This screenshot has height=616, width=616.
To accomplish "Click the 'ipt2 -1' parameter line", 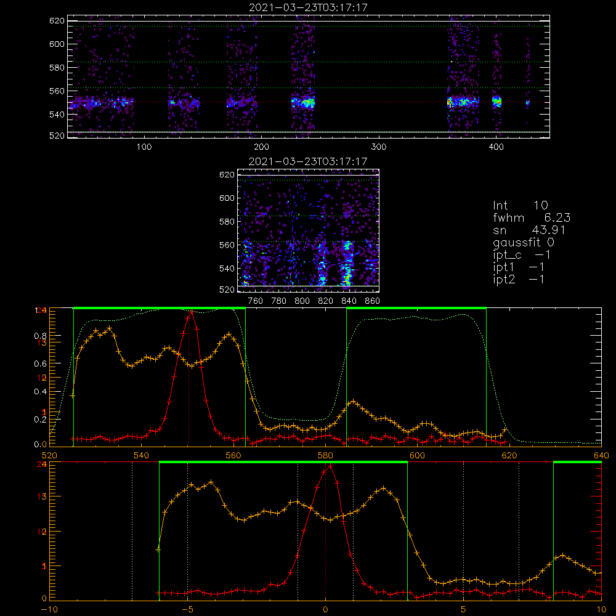I will 519,279.
